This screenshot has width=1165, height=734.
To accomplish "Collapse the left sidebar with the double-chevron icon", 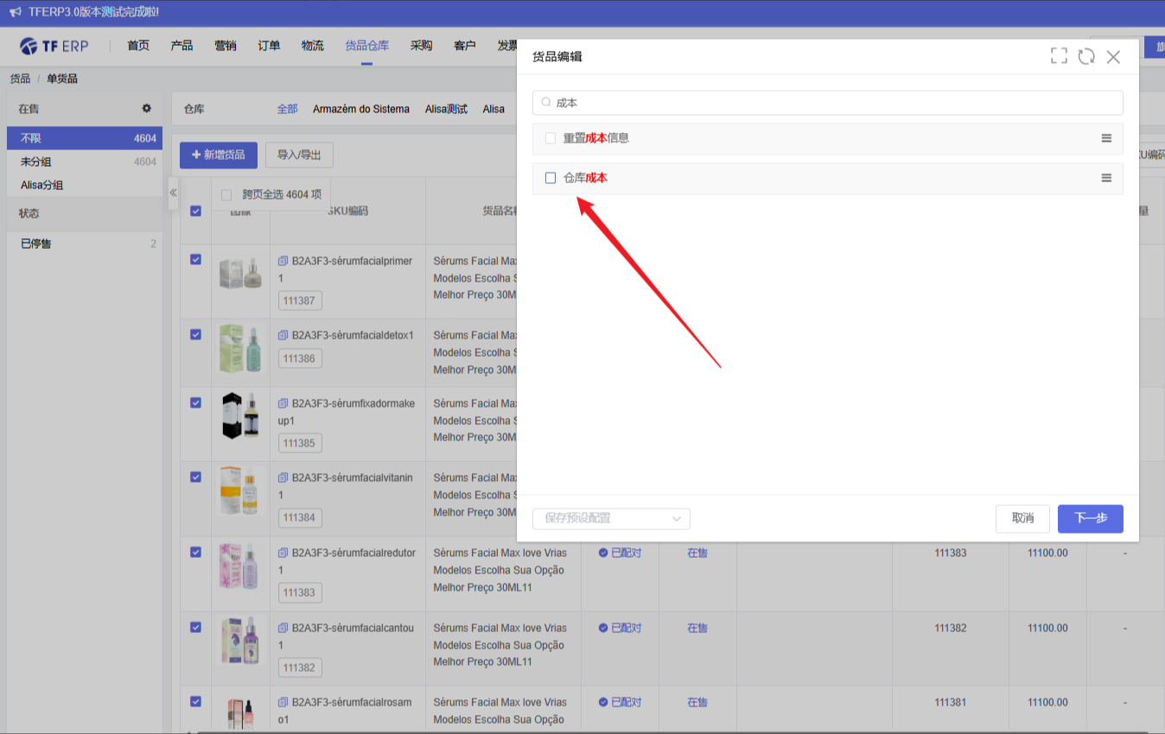I will [x=173, y=193].
